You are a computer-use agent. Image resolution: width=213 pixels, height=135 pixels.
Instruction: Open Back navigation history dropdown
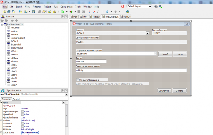[x=111, y=12]
